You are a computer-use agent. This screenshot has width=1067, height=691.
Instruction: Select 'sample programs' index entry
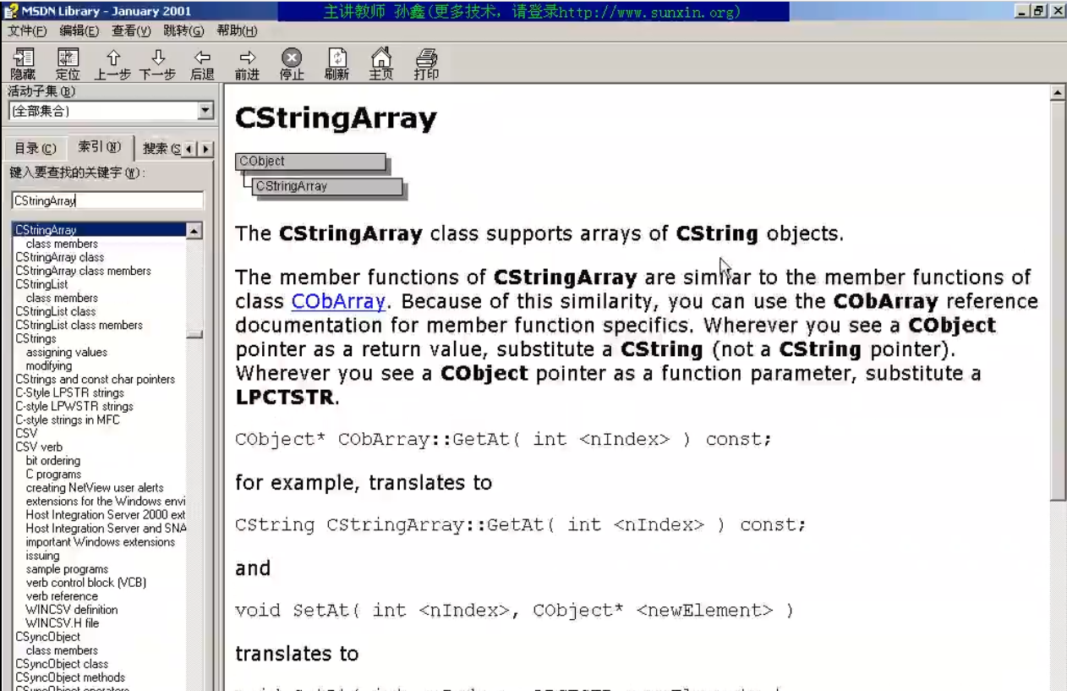(x=67, y=569)
